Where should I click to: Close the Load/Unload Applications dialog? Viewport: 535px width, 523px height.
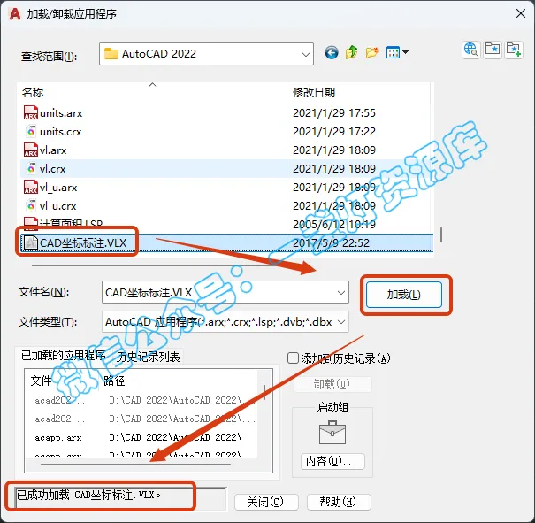click(x=521, y=13)
